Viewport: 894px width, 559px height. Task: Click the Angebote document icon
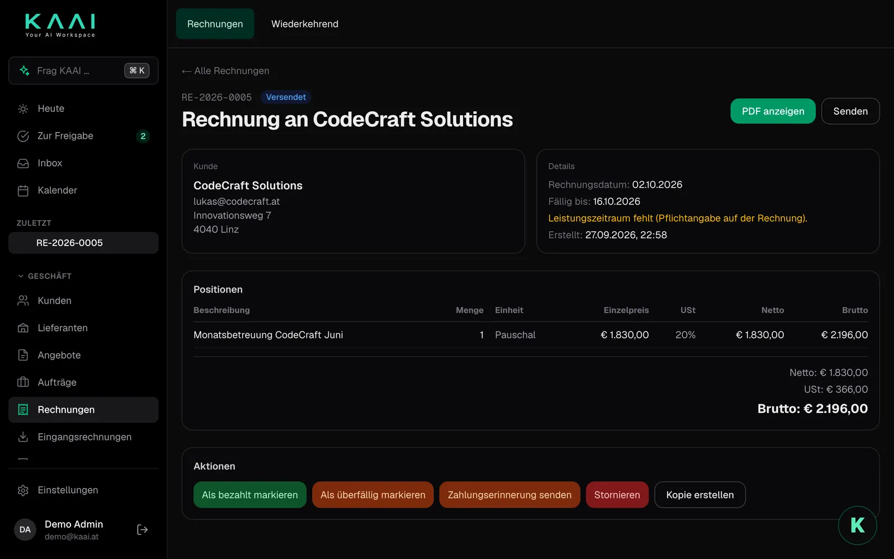[x=23, y=355]
